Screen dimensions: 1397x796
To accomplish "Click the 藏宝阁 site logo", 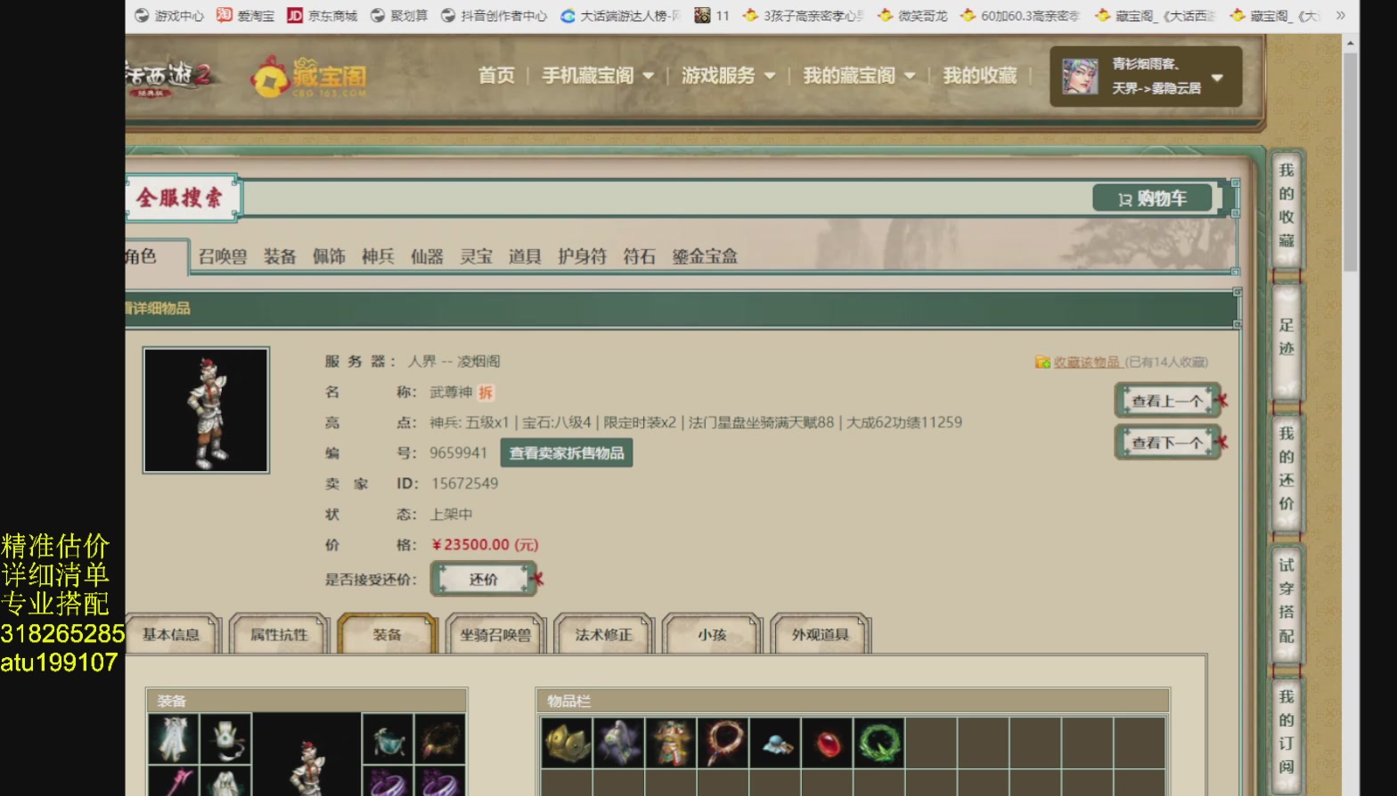I will click(309, 77).
